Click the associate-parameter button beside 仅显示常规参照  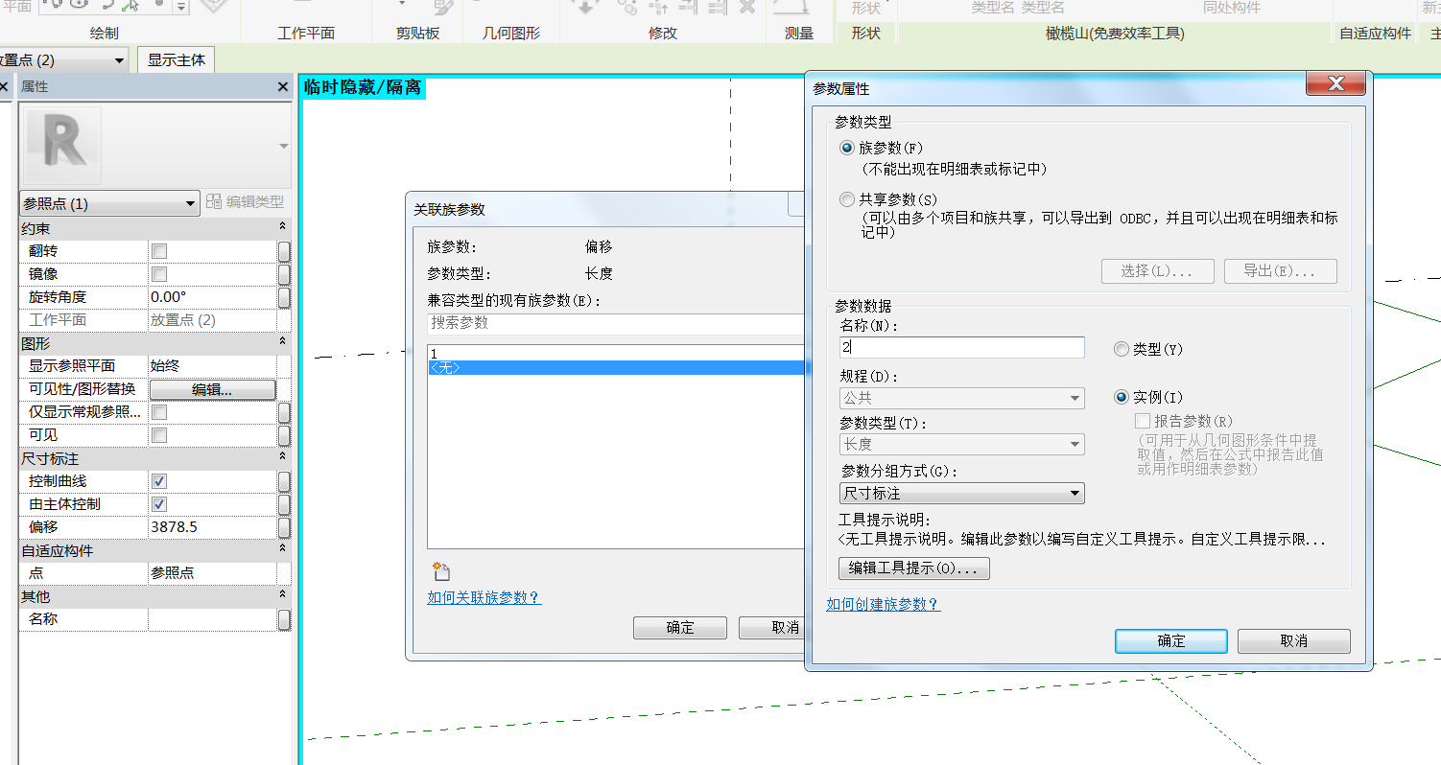click(x=284, y=412)
